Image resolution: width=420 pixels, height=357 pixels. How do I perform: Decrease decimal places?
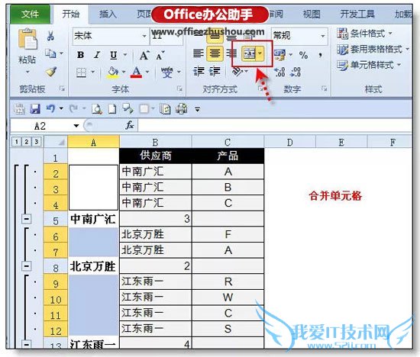(x=296, y=72)
